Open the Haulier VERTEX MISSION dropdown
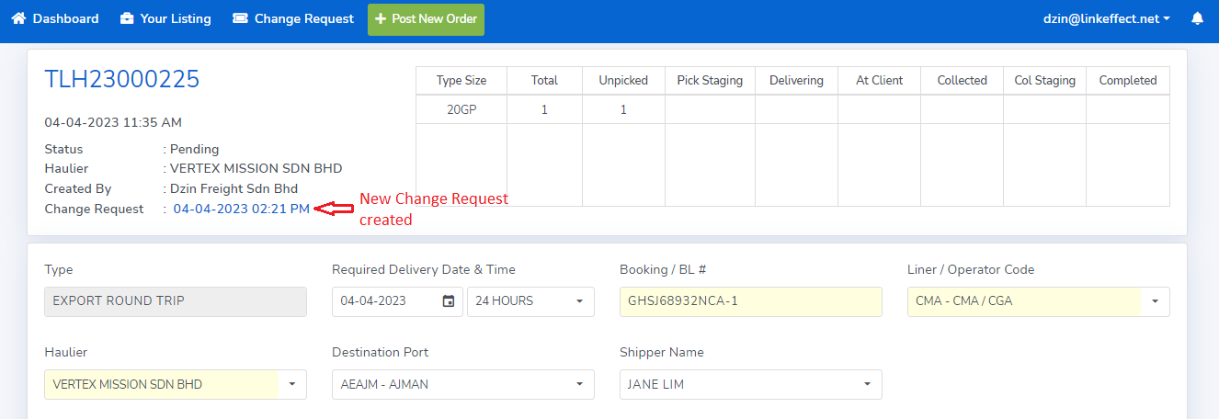The width and height of the screenshot is (1219, 419). (x=175, y=384)
